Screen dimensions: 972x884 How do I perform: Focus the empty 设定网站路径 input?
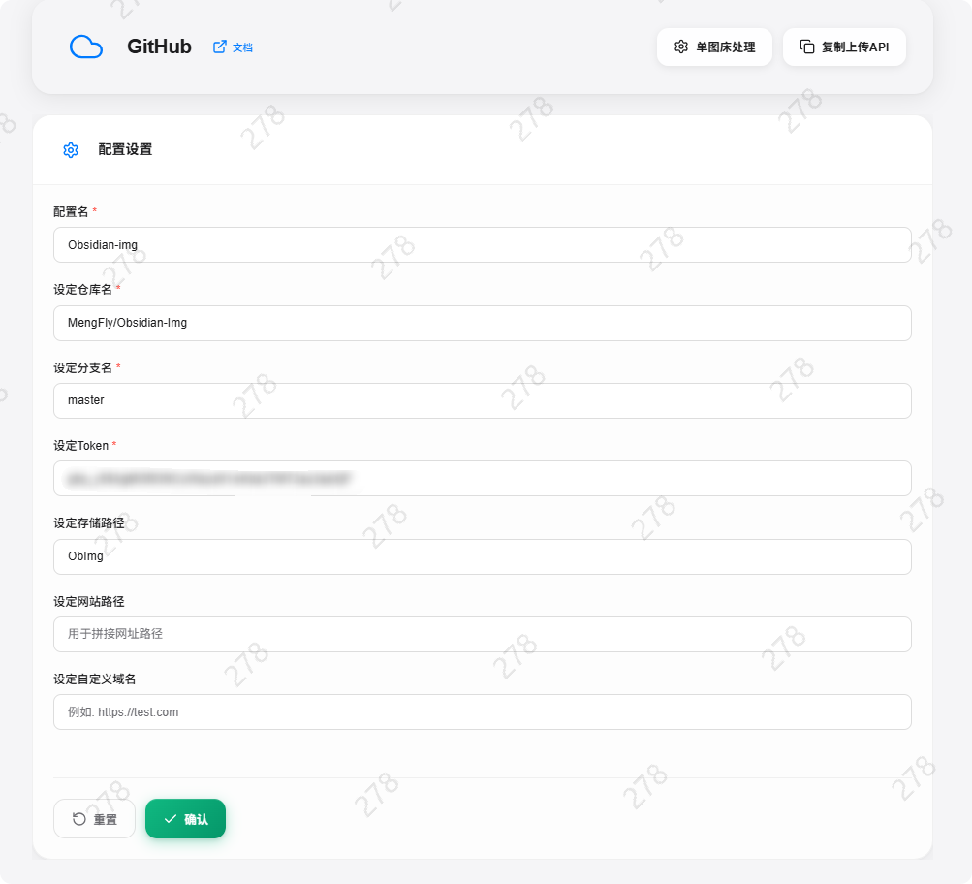click(482, 634)
